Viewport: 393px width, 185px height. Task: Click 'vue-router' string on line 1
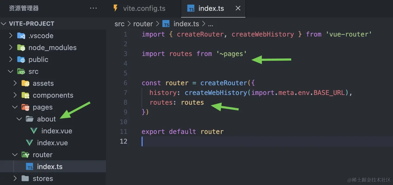tap(349, 34)
